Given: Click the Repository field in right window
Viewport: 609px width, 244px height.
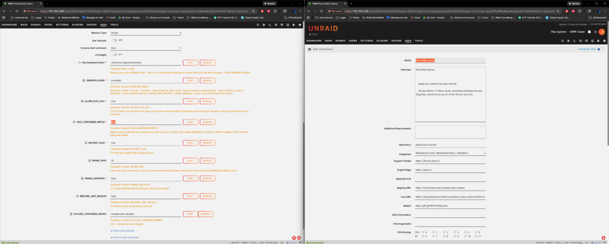Looking at the screenshot, I should click(450, 145).
